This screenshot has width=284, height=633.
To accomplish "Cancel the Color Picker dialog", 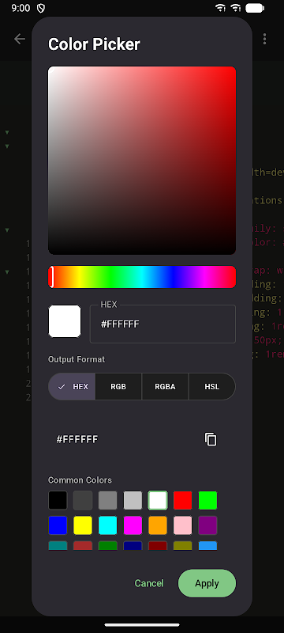I will [149, 583].
